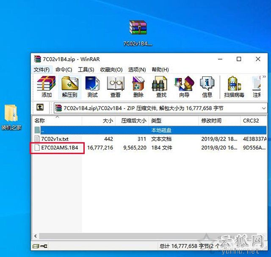This screenshot has width=271, height=257.
Task: Click the Test (测试) toolbar icon
Action: 92,87
